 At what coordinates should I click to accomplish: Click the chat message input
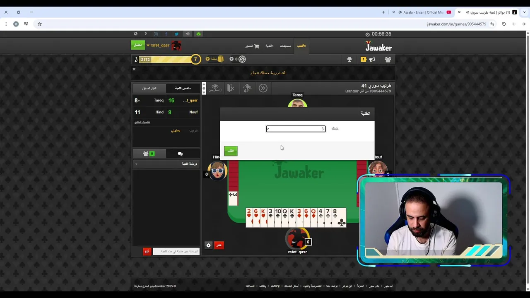[176, 251]
